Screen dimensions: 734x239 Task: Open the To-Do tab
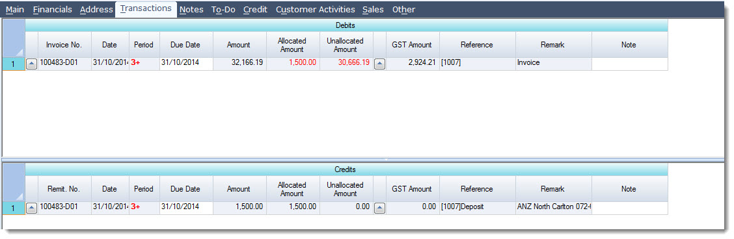coord(223,9)
